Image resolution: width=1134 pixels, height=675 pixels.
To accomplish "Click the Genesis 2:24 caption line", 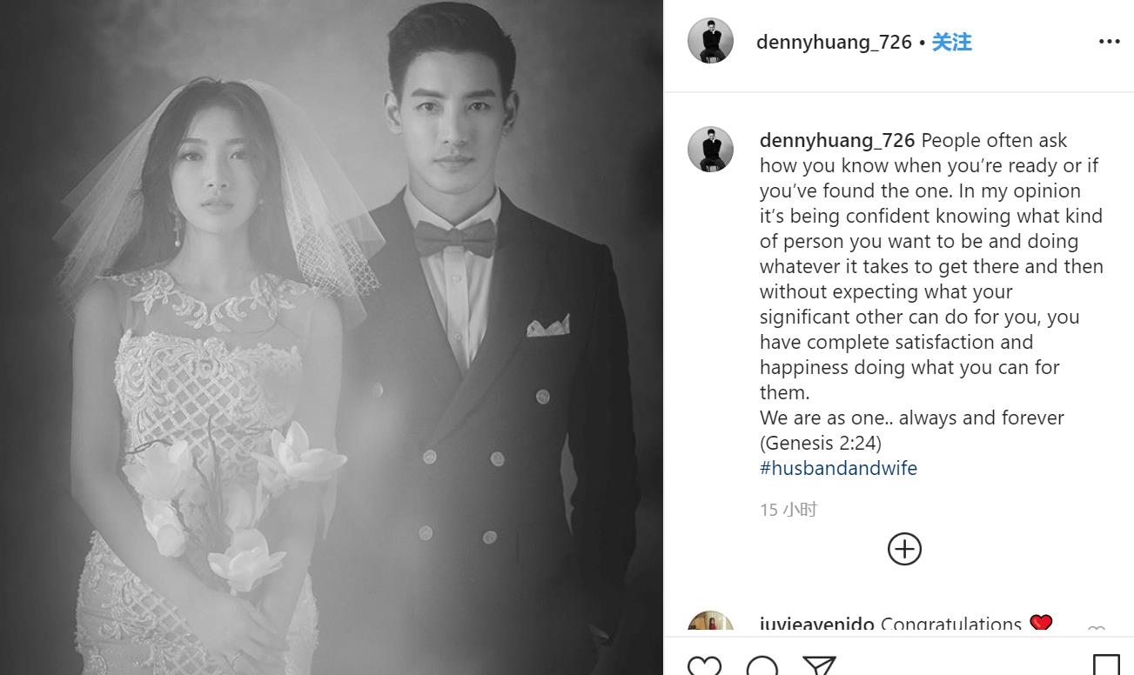I will pyautogui.click(x=821, y=443).
